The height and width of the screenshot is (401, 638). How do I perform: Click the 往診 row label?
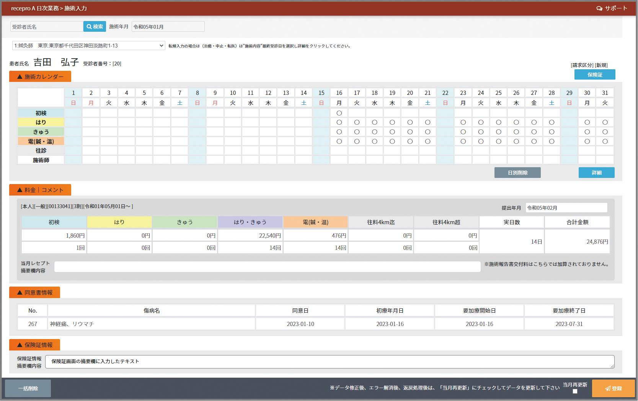pyautogui.click(x=41, y=151)
